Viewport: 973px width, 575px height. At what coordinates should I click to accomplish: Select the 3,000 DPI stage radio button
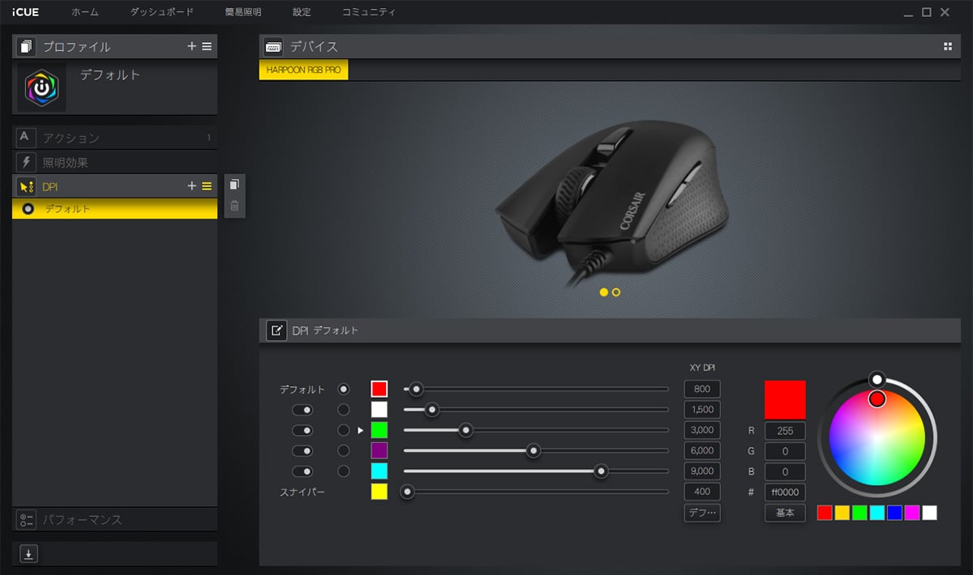(x=344, y=430)
